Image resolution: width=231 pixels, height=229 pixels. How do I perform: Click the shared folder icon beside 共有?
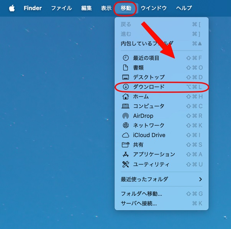pyautogui.click(x=126, y=145)
